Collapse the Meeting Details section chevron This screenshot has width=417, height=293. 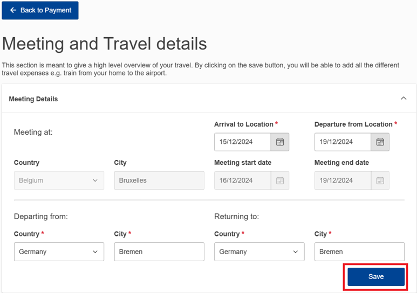[x=404, y=98]
